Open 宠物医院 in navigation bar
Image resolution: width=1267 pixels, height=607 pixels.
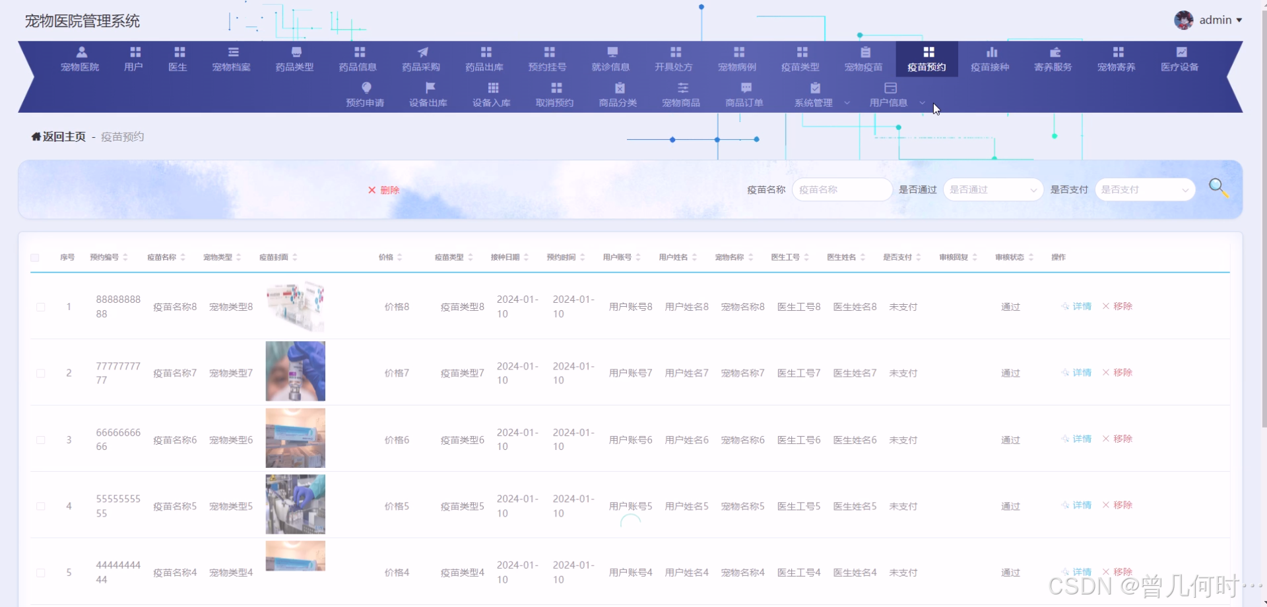(80, 59)
